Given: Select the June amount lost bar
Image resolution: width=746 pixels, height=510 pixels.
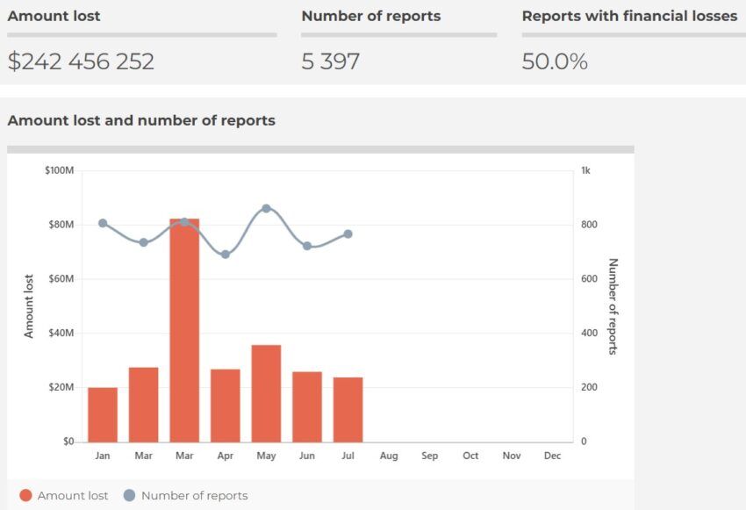Looking at the screenshot, I should 307,406.
